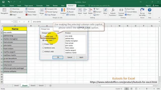Image resolution: width=161 pixels, height=90 pixels.
Task: Click the Share button
Action: [x=156, y=5]
